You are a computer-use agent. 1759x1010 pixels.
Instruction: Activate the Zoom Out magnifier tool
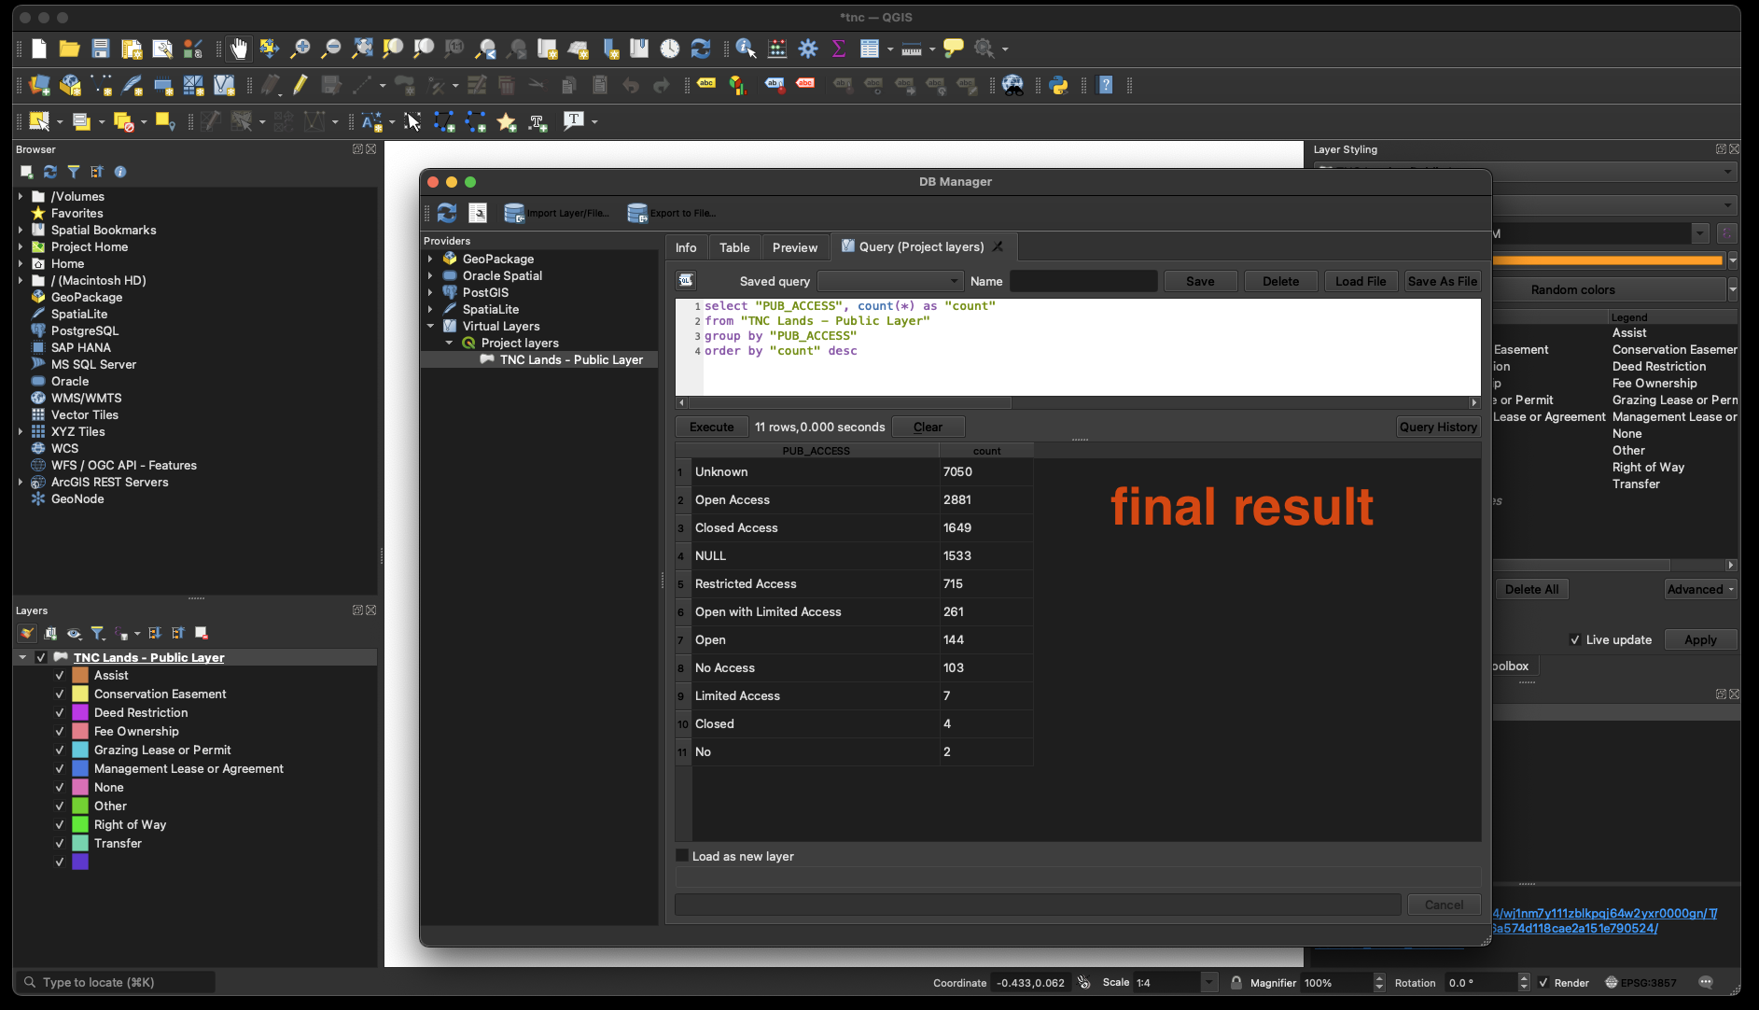click(331, 49)
